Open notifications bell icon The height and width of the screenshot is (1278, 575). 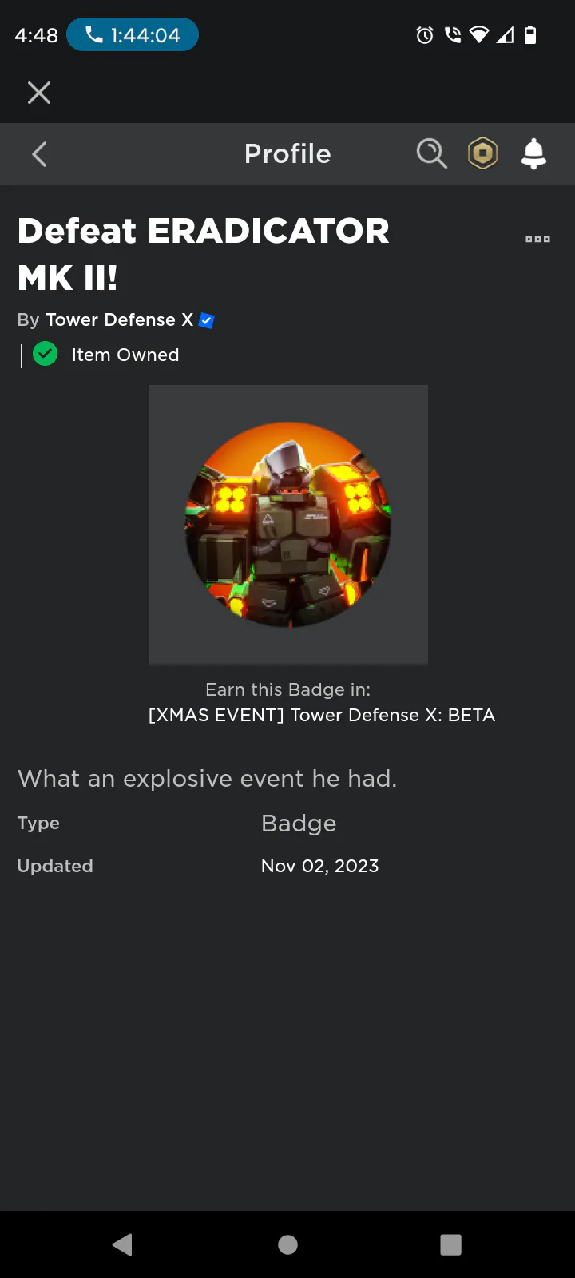(x=533, y=153)
